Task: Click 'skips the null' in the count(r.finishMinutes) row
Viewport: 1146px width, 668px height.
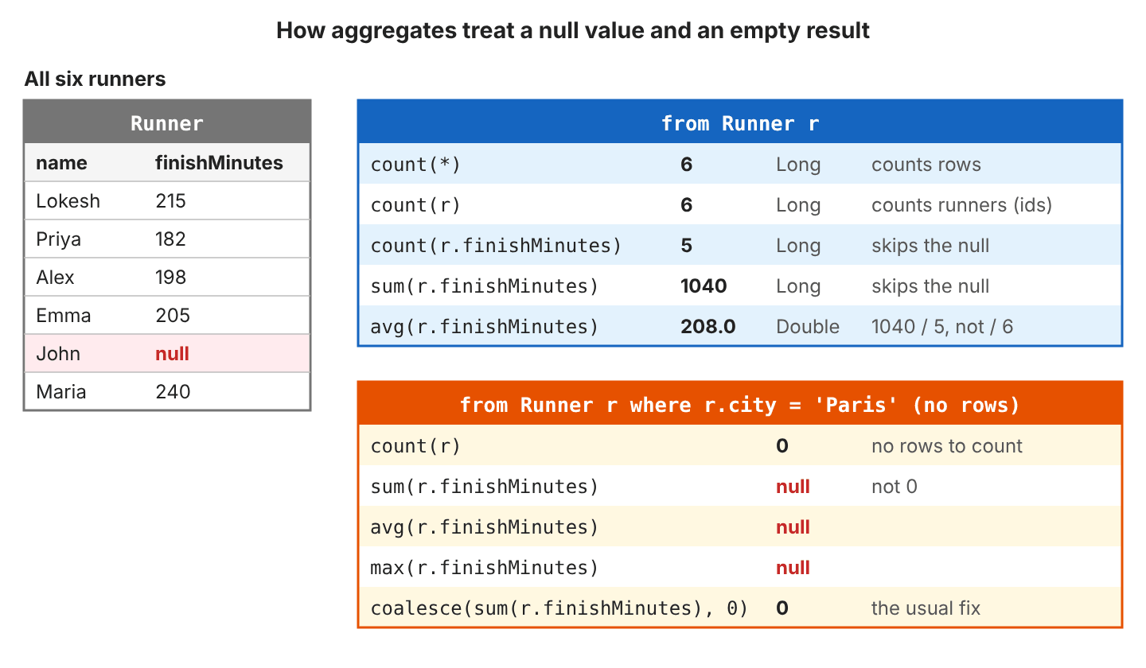Action: pos(930,246)
